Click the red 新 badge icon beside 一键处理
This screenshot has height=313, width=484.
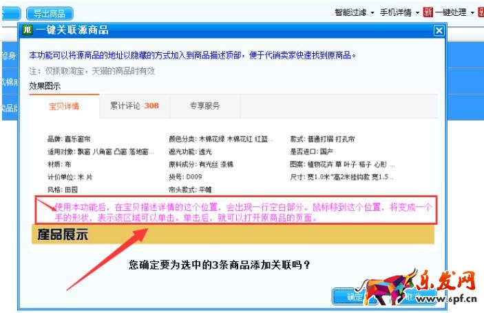[428, 12]
